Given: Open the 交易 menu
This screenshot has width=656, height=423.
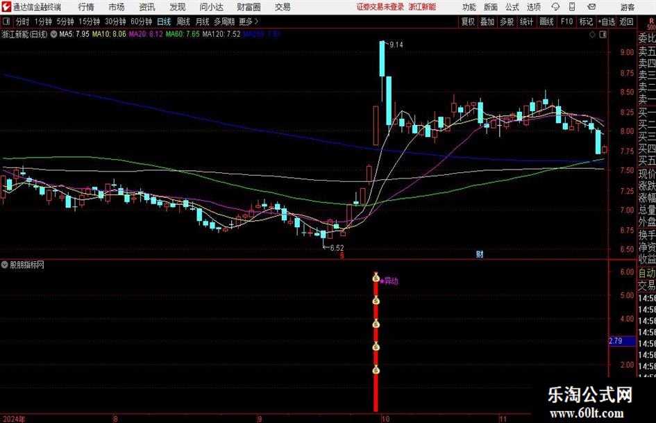Looking at the screenshot, I should [x=283, y=7].
